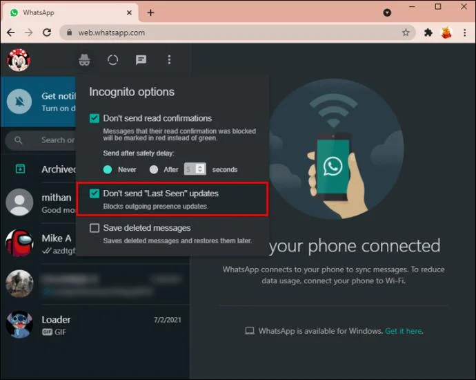Click Mike A's red Among Us avatar

[19, 243]
